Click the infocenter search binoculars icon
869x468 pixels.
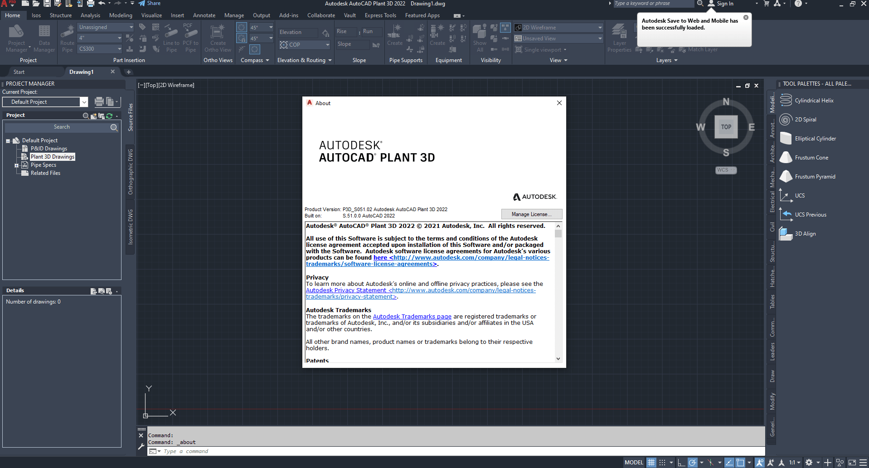pyautogui.click(x=700, y=4)
